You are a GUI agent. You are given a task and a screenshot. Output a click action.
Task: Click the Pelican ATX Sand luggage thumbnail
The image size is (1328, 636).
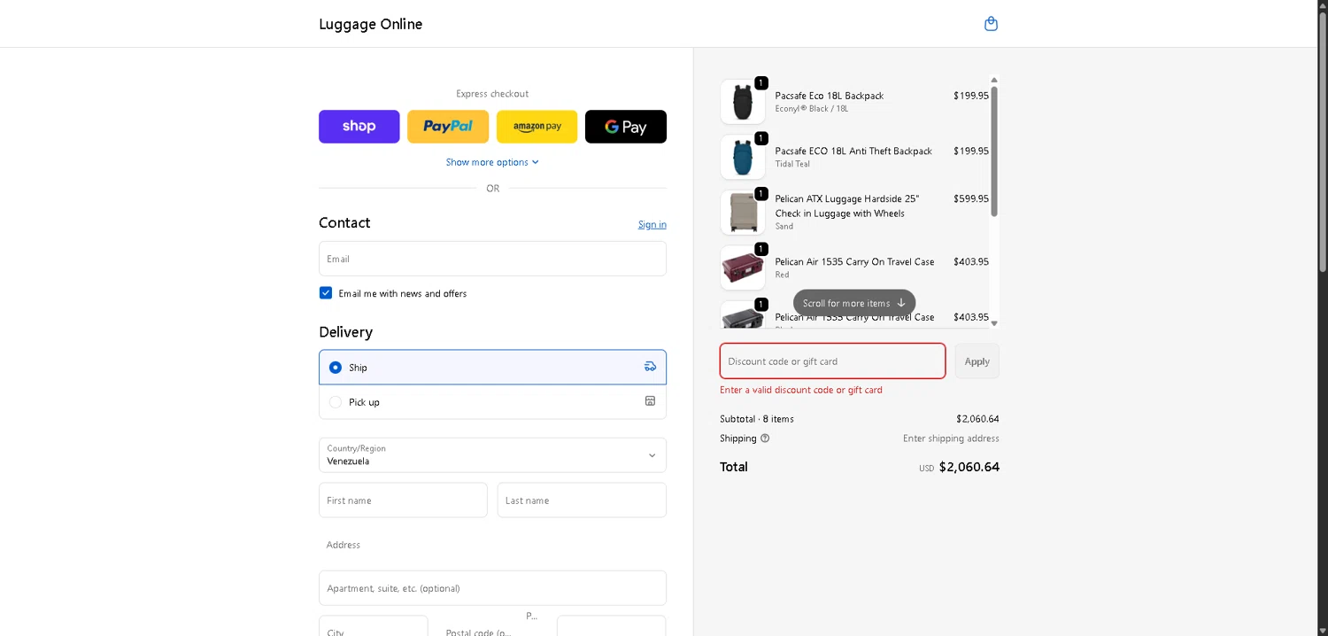tap(743, 213)
